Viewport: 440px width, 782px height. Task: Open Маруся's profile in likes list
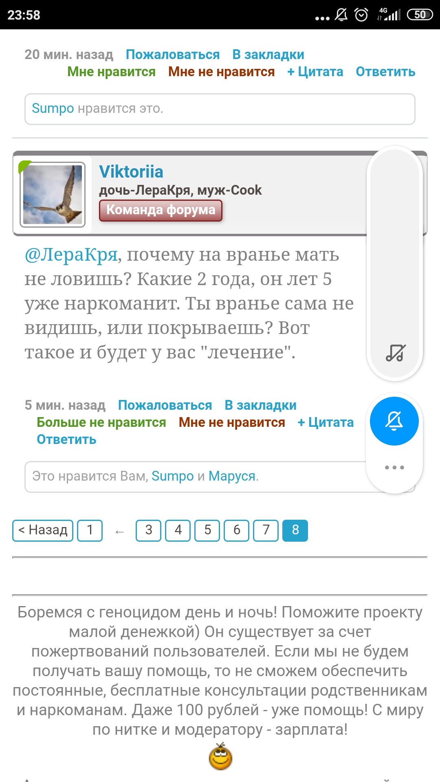click(232, 476)
